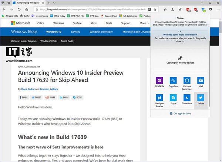
Task: Open the Deals menu item
Action: click(109, 23)
